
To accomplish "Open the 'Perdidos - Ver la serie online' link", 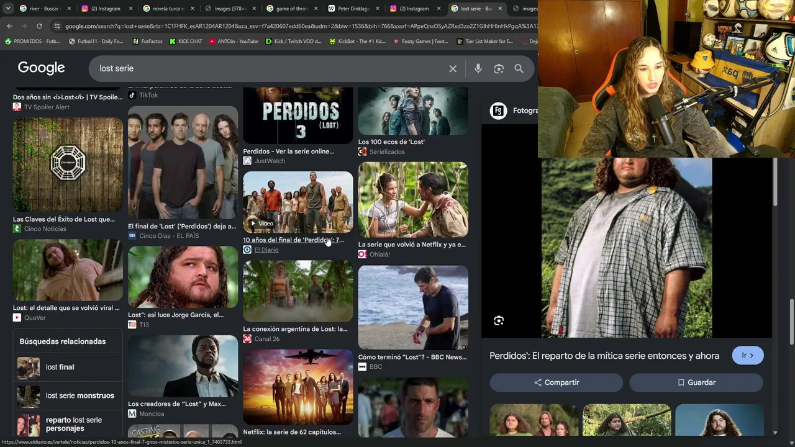I will [x=288, y=151].
